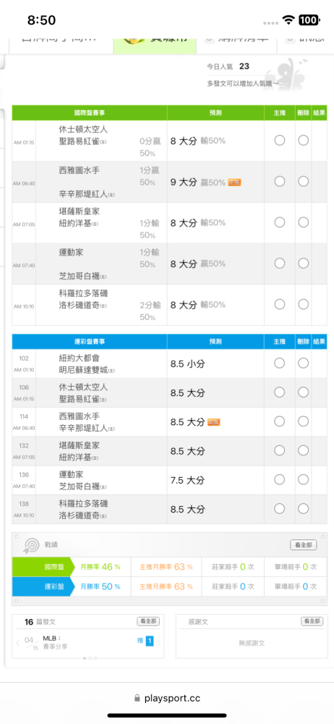The height and width of the screenshot is (724, 334).
Task: Tap the lock icon beside playsport.cc
Action: (137, 698)
